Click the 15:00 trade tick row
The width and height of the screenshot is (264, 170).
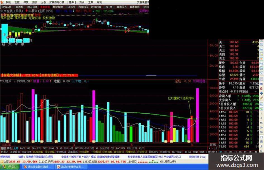click(x=239, y=147)
